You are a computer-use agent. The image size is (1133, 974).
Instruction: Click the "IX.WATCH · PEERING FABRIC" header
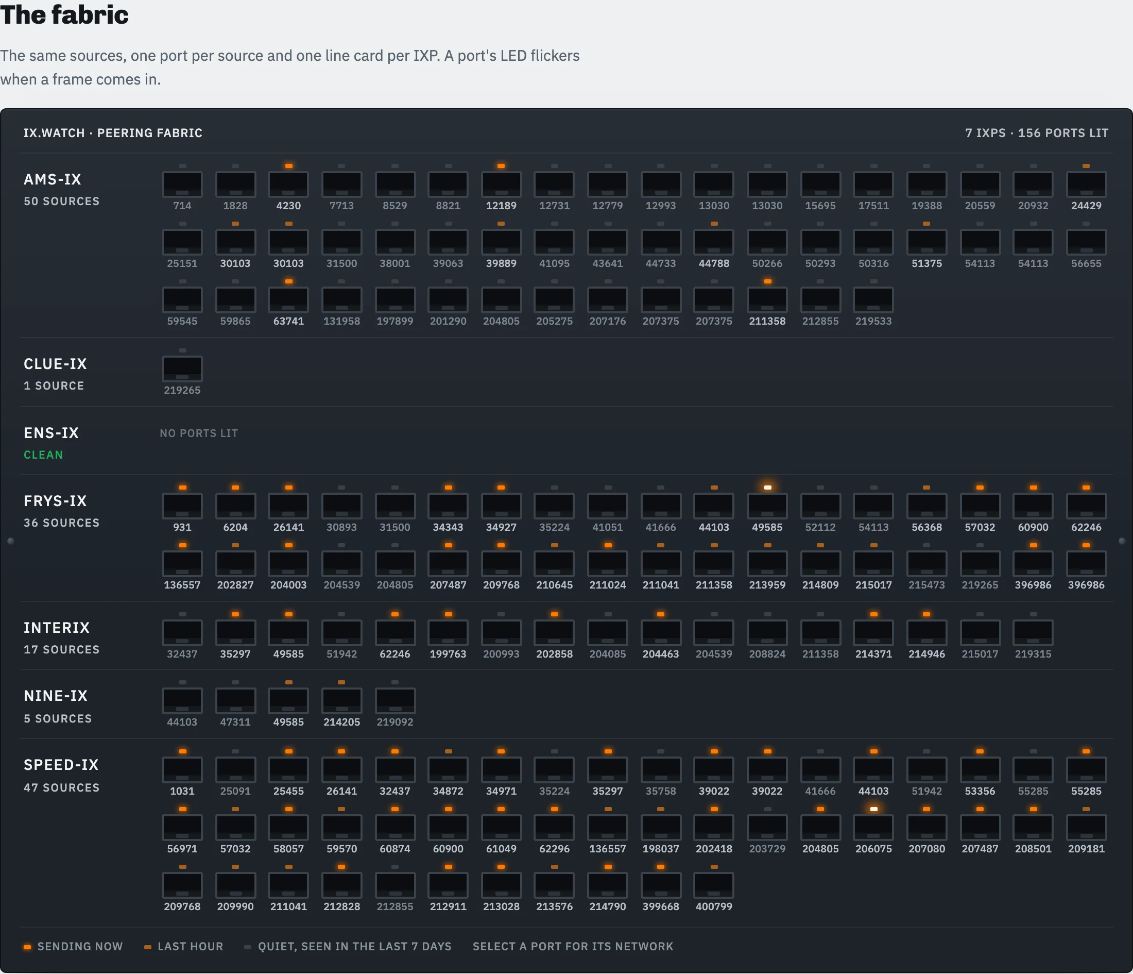tap(113, 133)
